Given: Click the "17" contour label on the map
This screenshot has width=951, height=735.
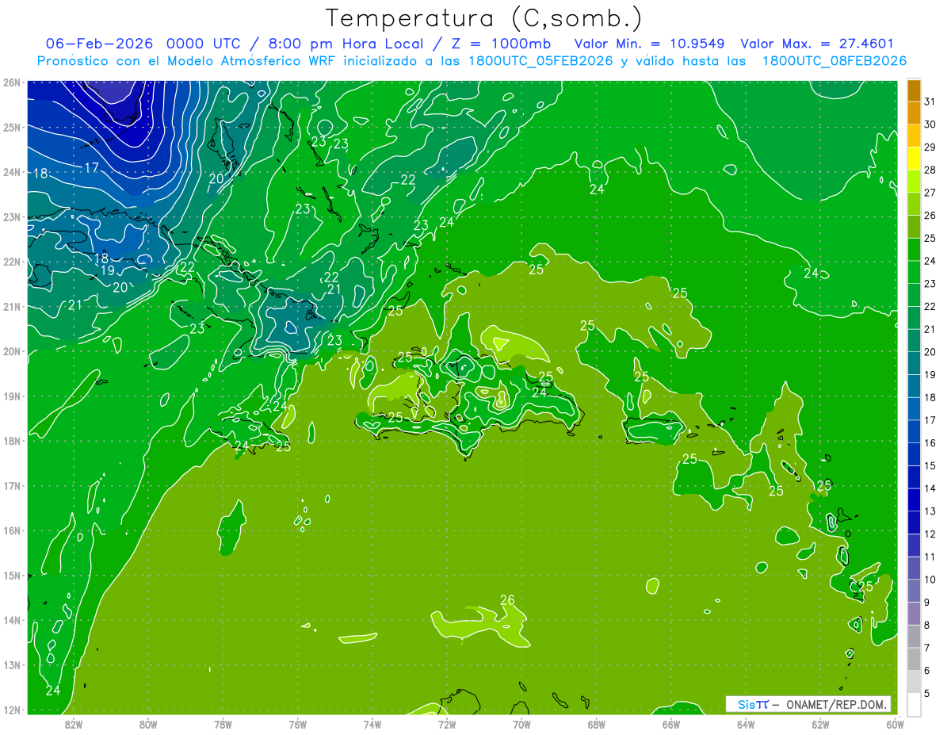Looking at the screenshot, I should tap(92, 167).
